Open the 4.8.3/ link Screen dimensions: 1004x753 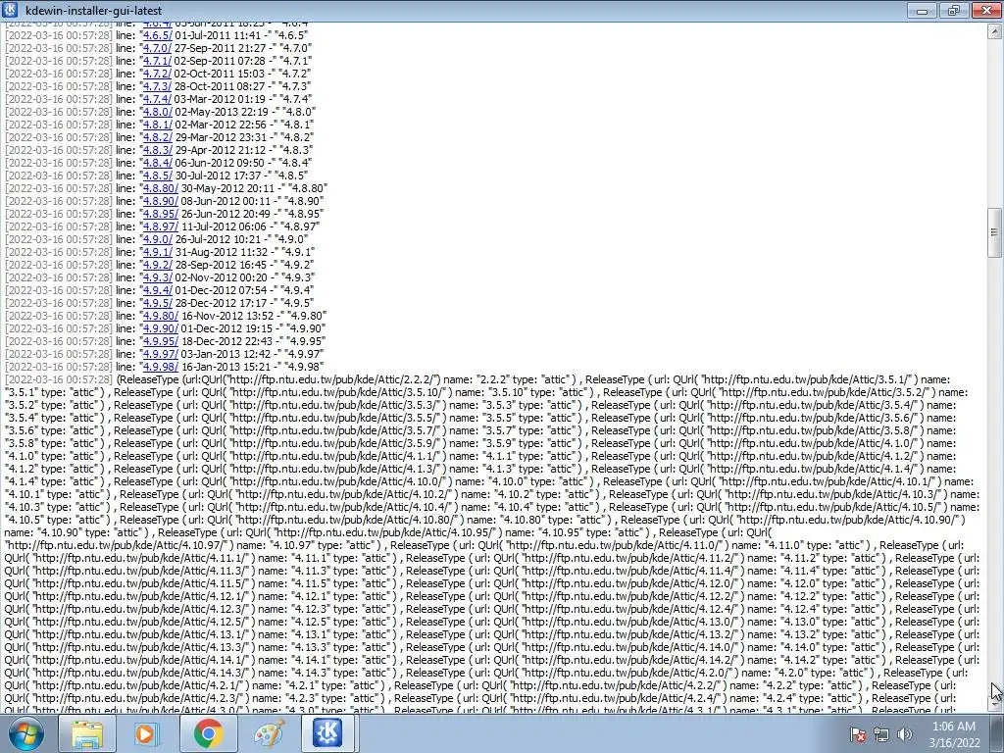[x=157, y=150]
